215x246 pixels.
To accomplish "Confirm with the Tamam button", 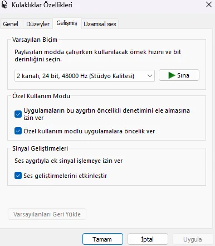I will click(102, 239).
